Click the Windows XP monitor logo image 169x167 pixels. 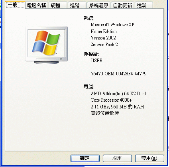pos(47,45)
